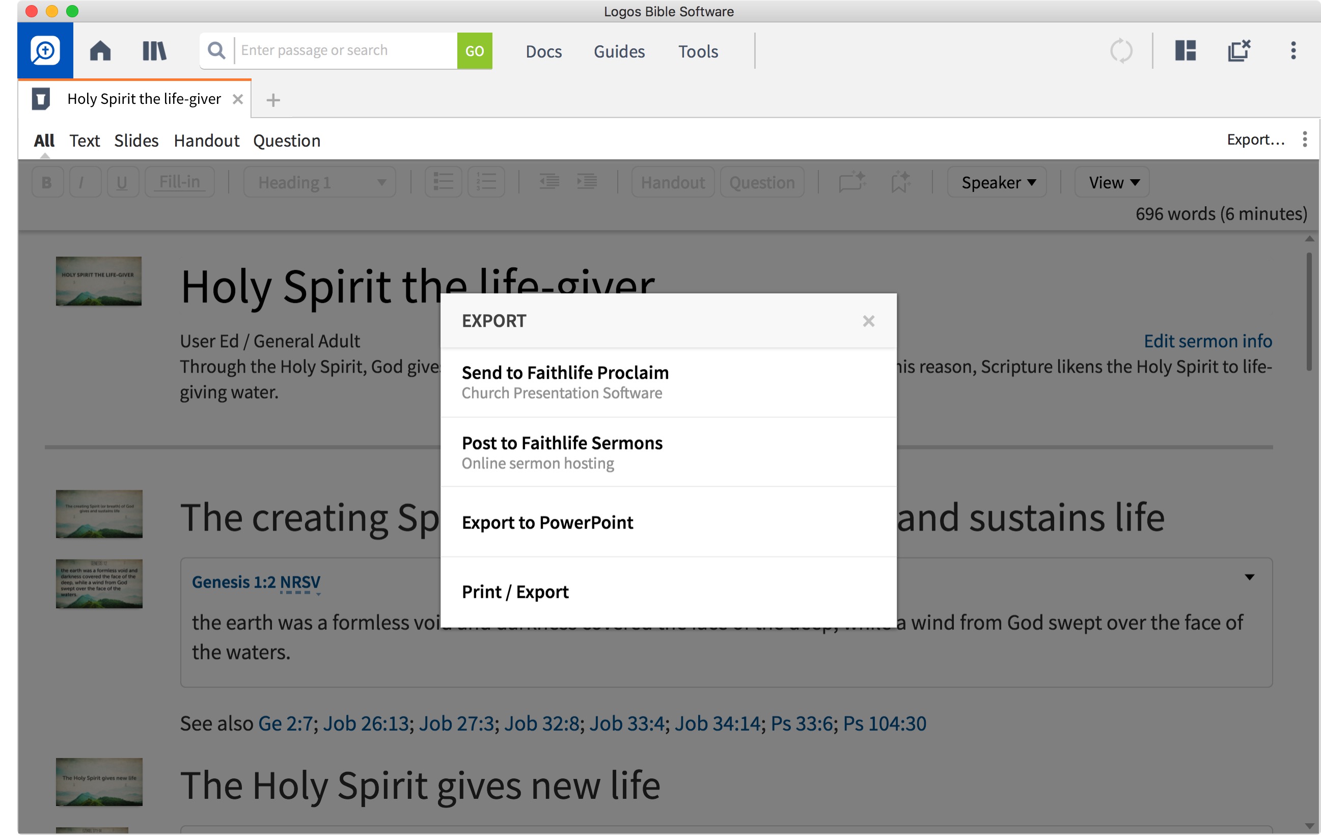Image resolution: width=1321 pixels, height=835 pixels.
Task: Open the Job 26:13 reference link
Action: tap(366, 723)
